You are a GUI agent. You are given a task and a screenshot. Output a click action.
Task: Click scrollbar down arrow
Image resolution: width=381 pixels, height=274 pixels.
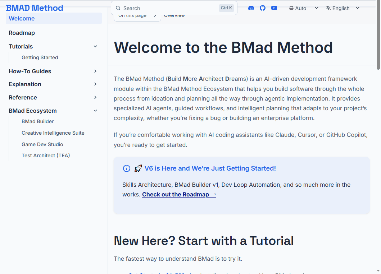click(378, 271)
